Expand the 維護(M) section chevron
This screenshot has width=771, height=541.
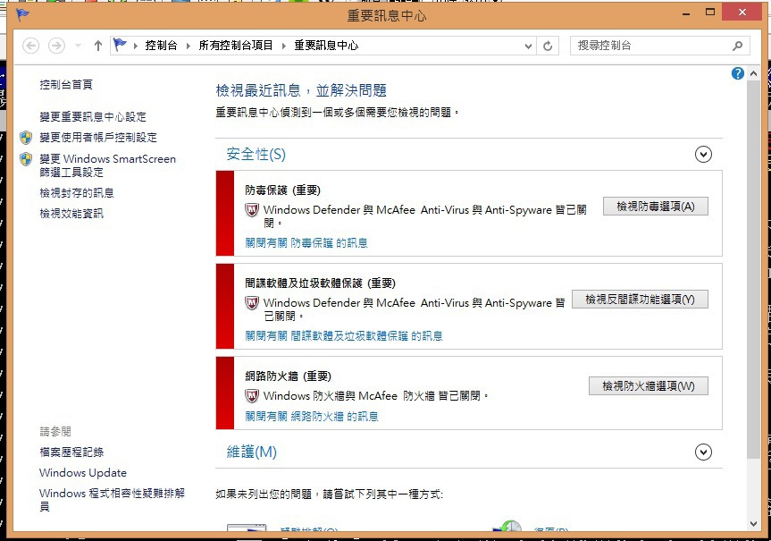coord(703,452)
